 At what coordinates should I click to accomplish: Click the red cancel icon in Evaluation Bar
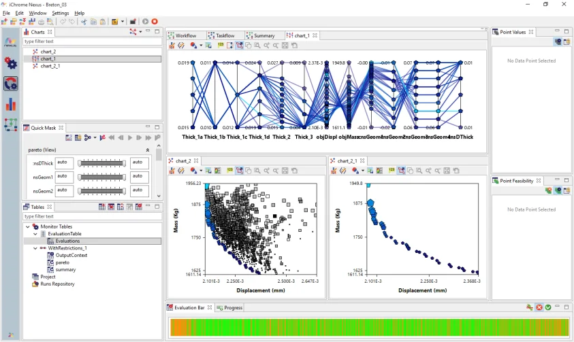click(539, 307)
